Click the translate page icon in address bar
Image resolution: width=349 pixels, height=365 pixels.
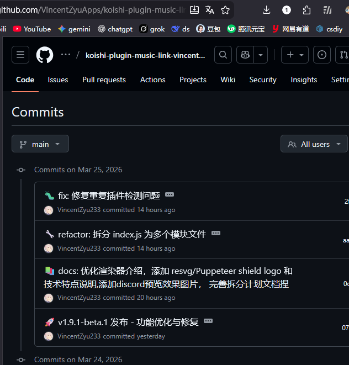click(x=210, y=10)
